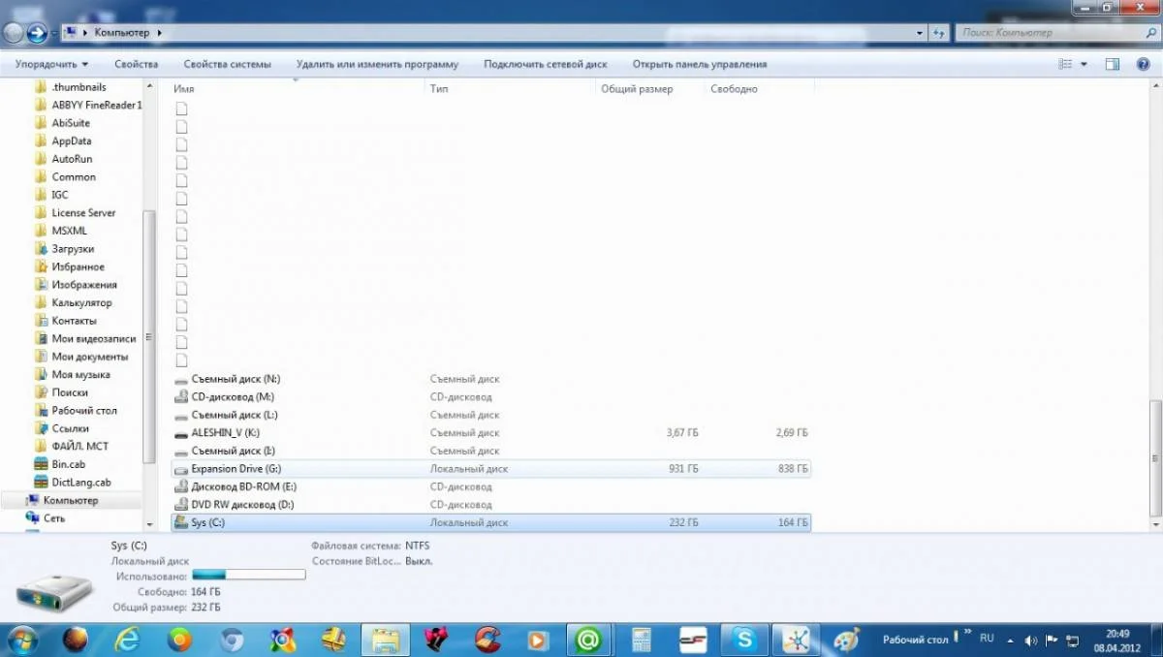Open the taskbar clock showing 20:49
1163x657 pixels.
tap(1116, 640)
